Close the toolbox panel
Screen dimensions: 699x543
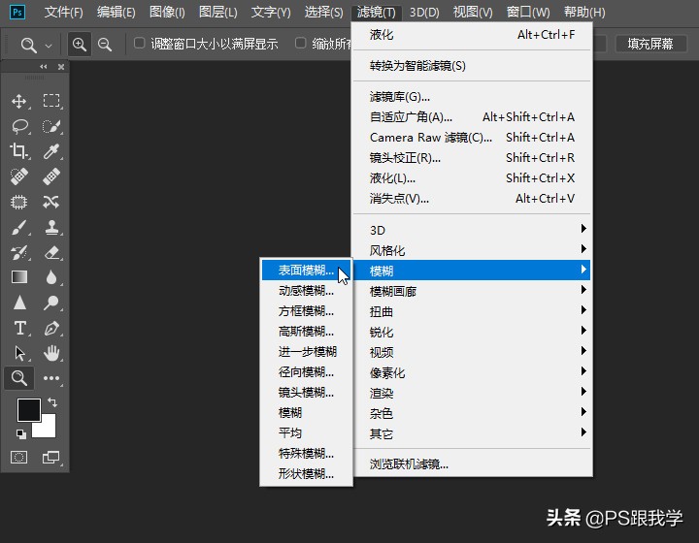(x=61, y=67)
